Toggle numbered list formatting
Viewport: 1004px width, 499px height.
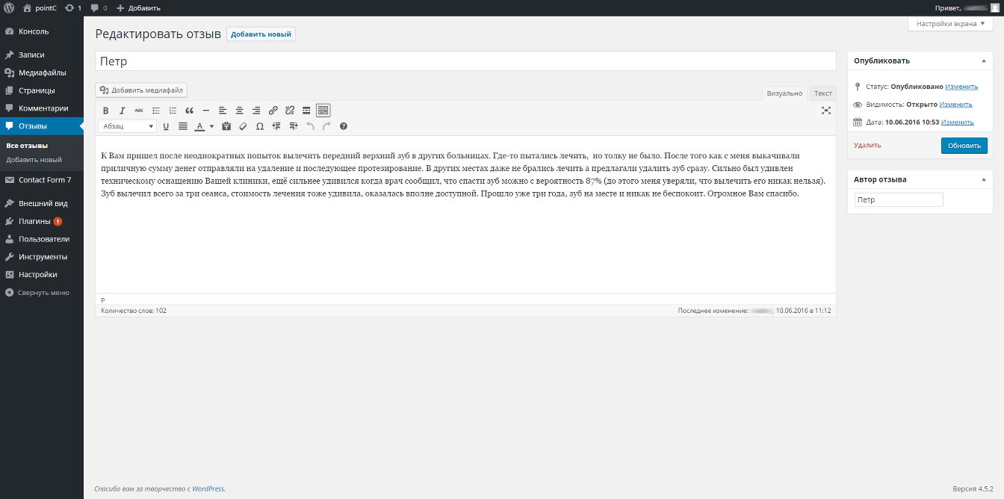point(173,111)
